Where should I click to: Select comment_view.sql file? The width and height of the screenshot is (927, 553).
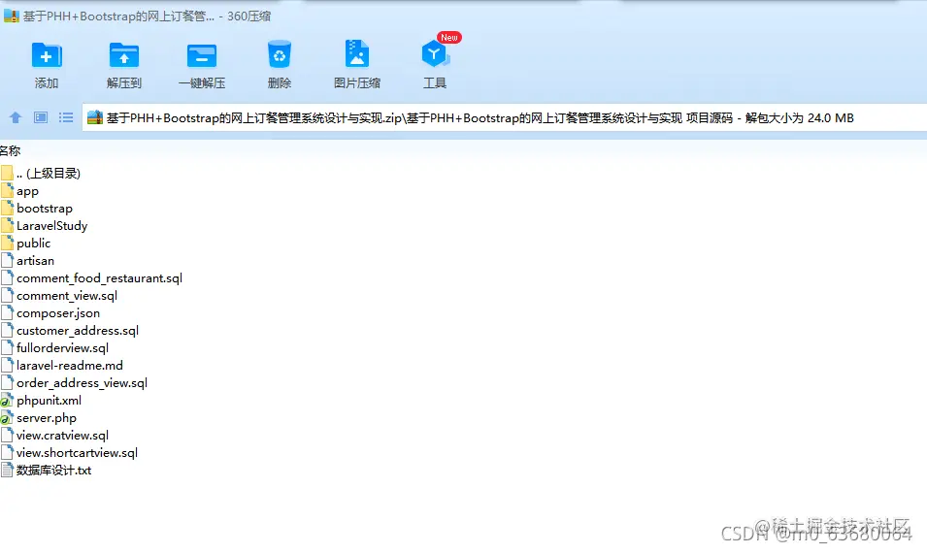(59, 295)
